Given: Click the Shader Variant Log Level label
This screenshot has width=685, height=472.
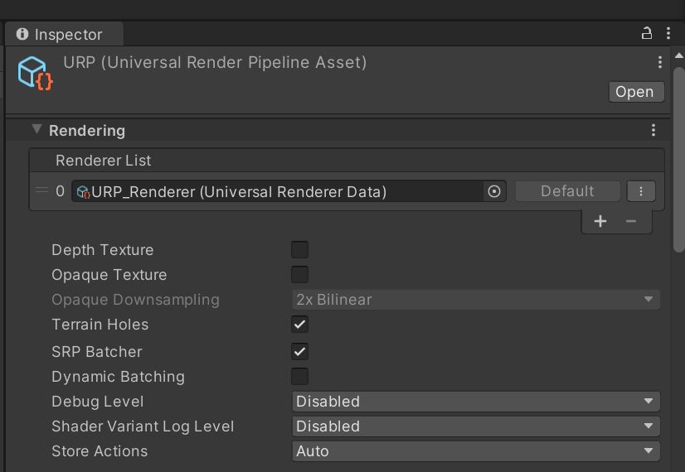Looking at the screenshot, I should coord(143,426).
